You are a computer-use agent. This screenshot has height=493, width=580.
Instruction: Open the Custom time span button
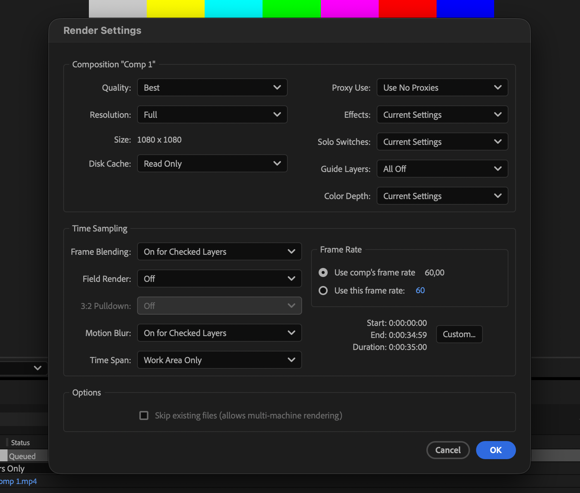459,334
